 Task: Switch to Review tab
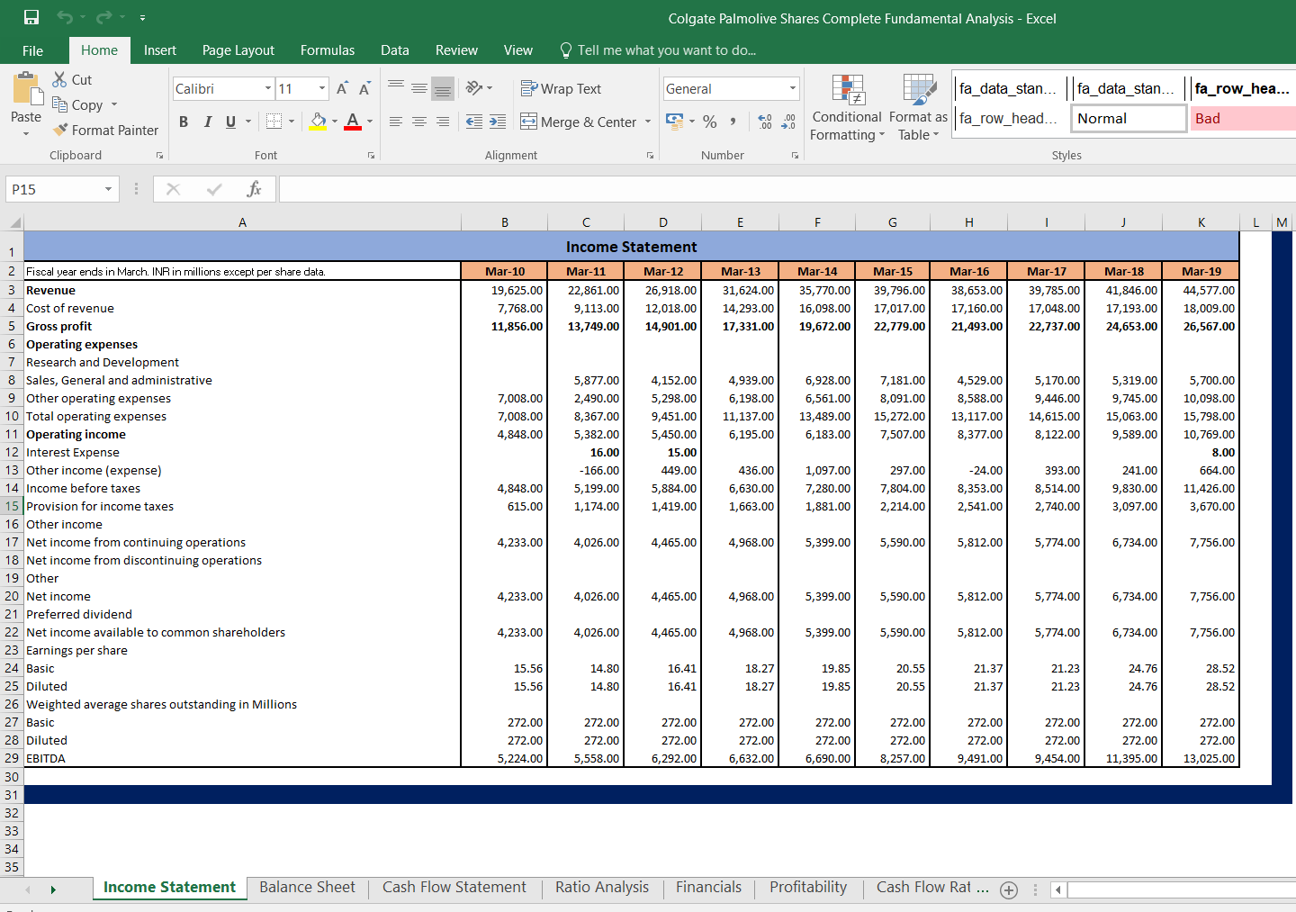click(x=456, y=50)
